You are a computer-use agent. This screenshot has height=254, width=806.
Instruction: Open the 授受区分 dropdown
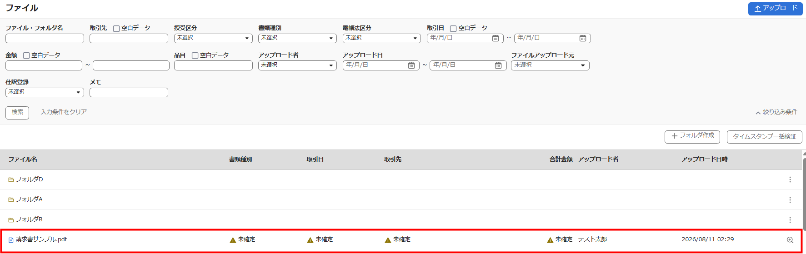213,38
